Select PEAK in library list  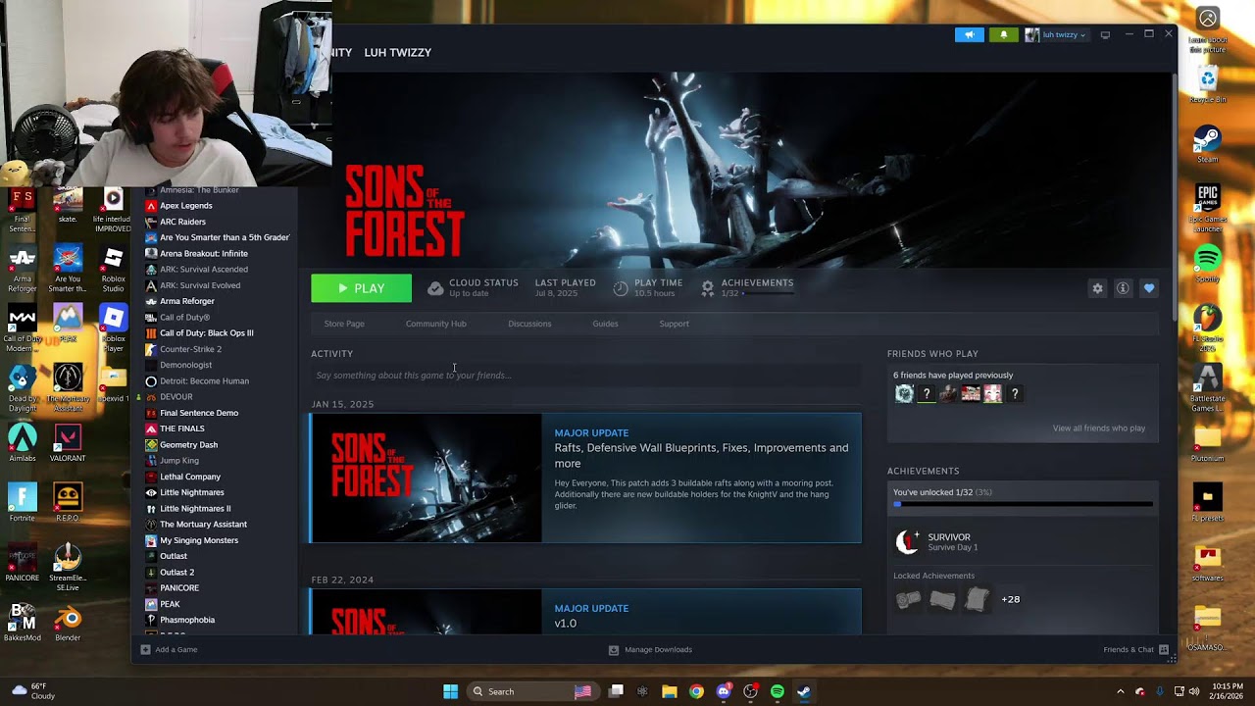point(170,604)
